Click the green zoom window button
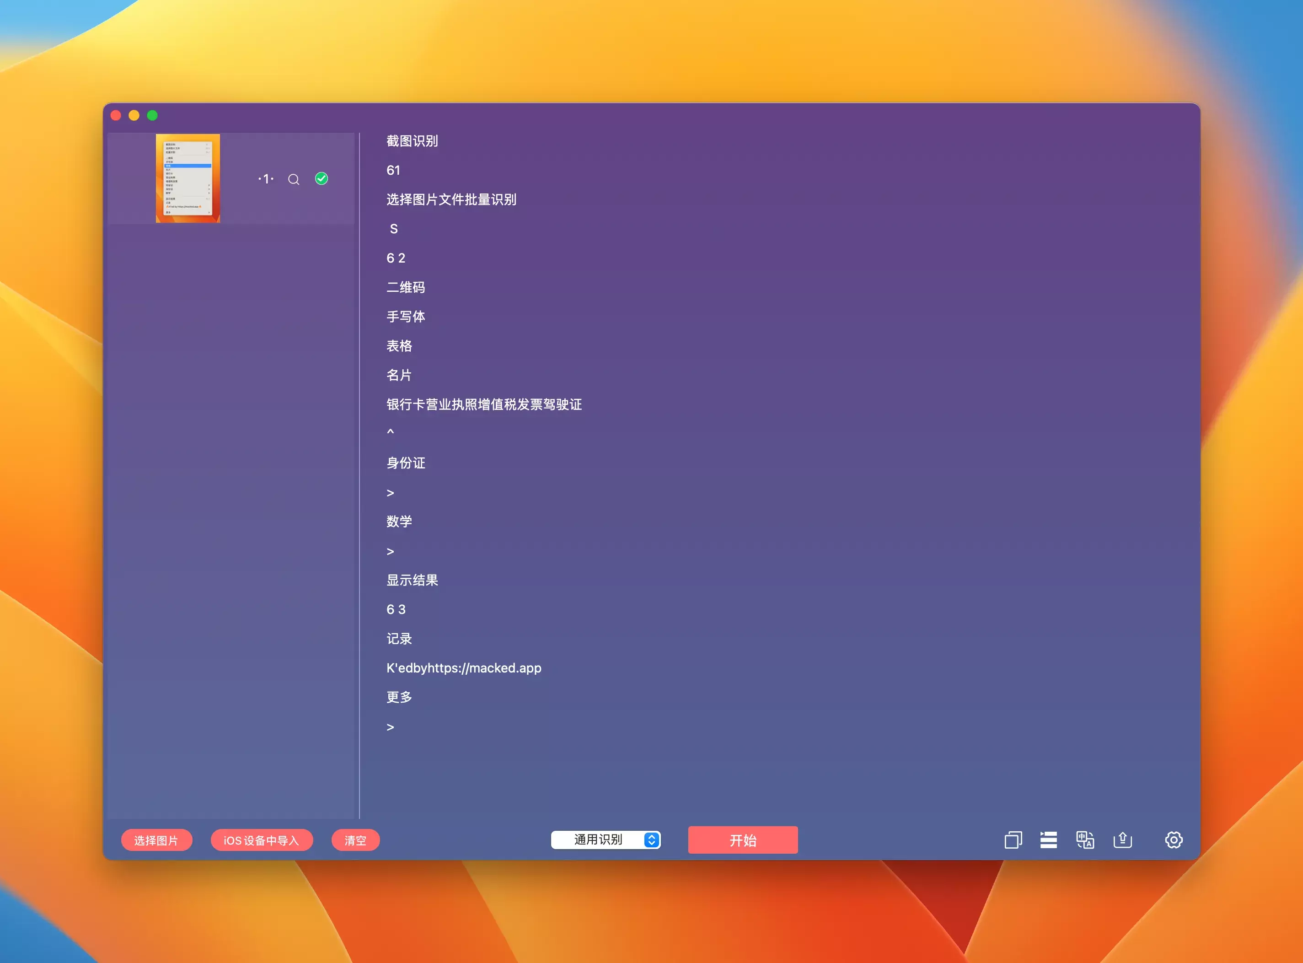This screenshot has width=1303, height=963. pyautogui.click(x=153, y=115)
